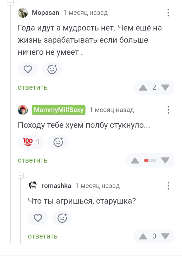The width and height of the screenshot is (182, 258).
Task: Like romashka's comment with the heart
Action: click(x=38, y=218)
